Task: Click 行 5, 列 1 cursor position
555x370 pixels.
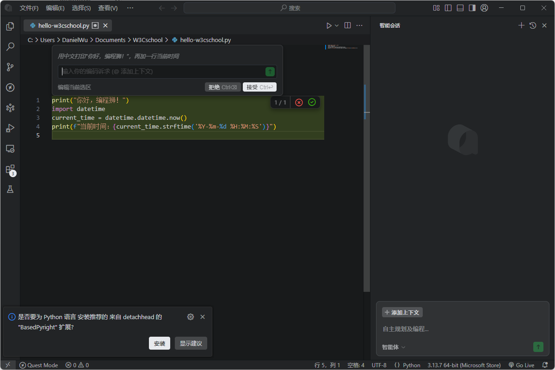Action: pos(327,365)
